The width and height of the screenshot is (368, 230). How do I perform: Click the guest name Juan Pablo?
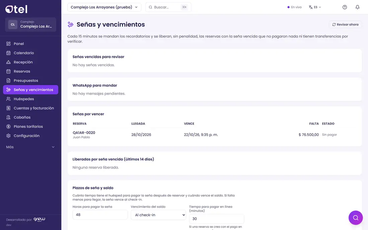pyautogui.click(x=81, y=137)
